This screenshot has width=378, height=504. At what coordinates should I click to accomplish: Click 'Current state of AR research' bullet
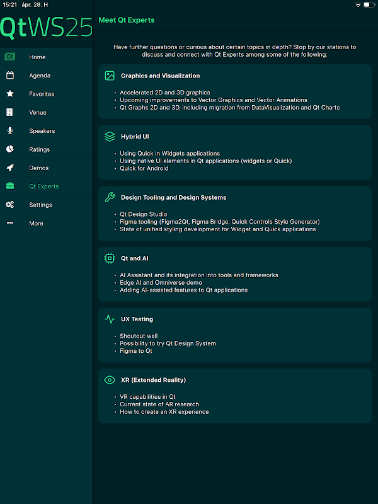(159, 404)
